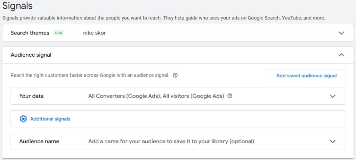The image size is (356, 160).
Task: Click Add saved audience signal button
Action: click(x=307, y=76)
